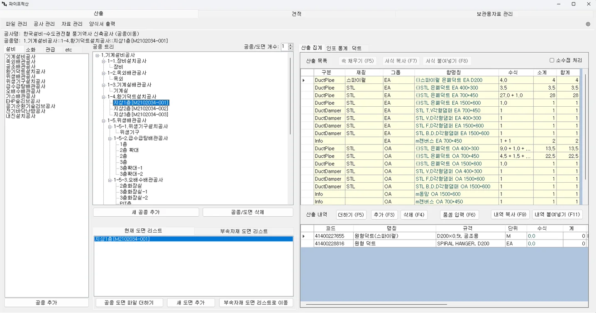This screenshot has height=313, width=596.
Task: Click the 서식 복사 (F7) button
Action: tap(401, 61)
